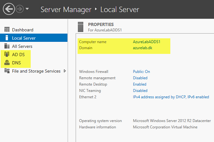Click Remote management Disabled link

[x=140, y=78]
